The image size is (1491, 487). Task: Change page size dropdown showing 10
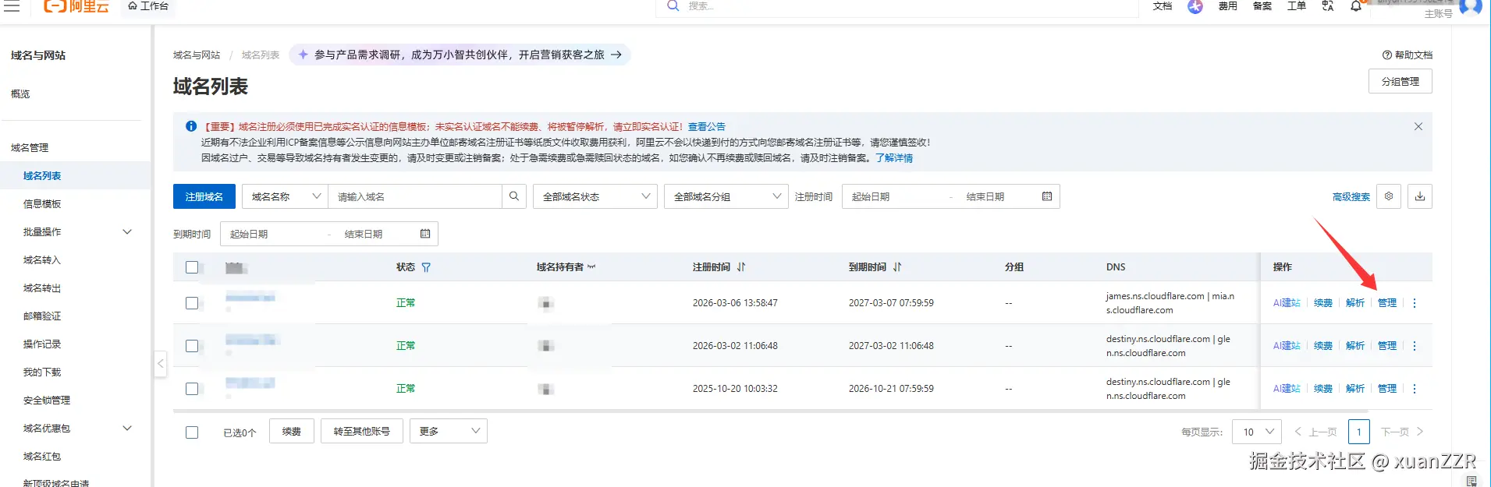(1257, 432)
